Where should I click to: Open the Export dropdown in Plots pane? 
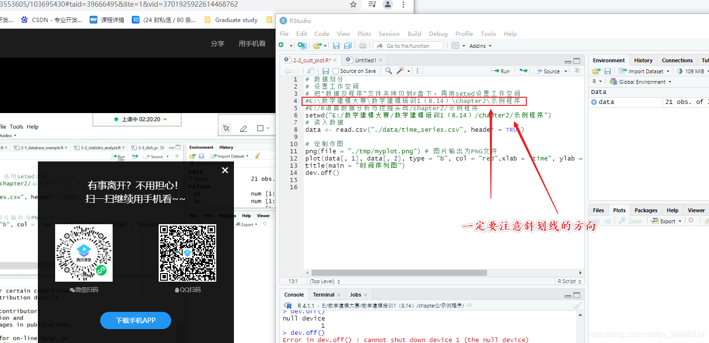click(667, 221)
